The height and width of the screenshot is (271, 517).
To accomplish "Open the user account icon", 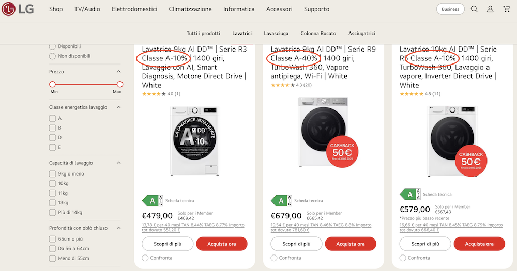I will pyautogui.click(x=490, y=9).
